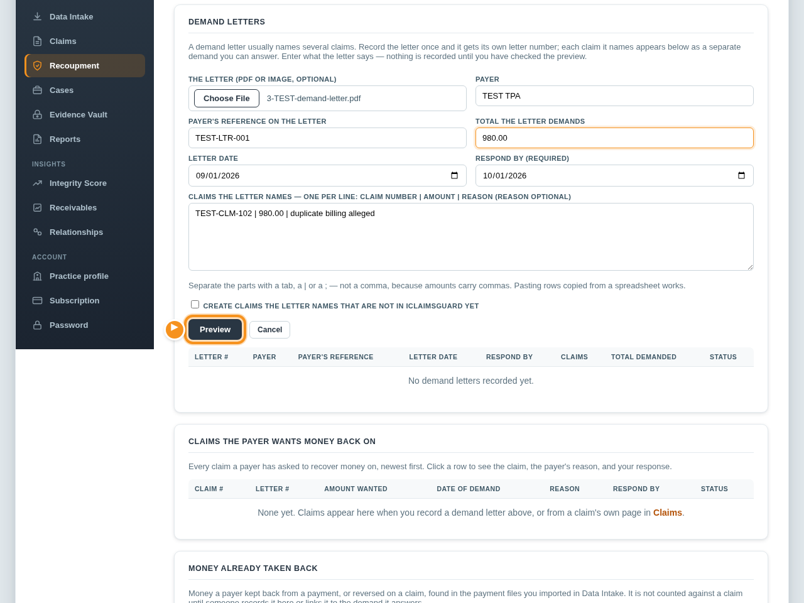The width and height of the screenshot is (804, 603).
Task: Click the Cases briefcase icon
Action: click(x=37, y=90)
